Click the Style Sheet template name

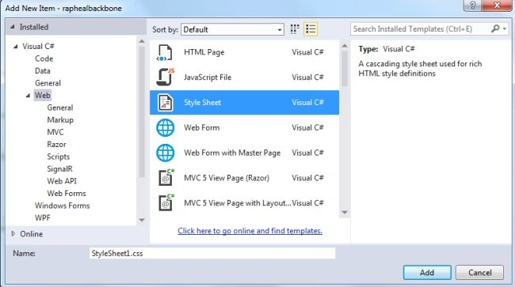[x=202, y=103]
